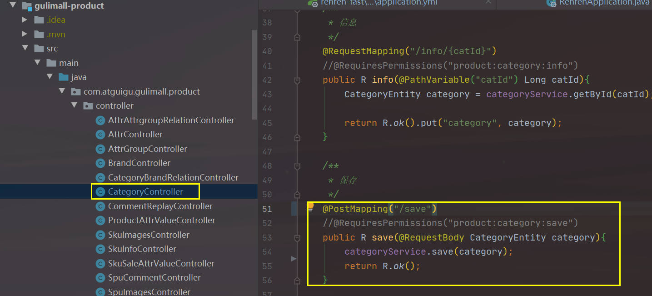Click the project panel vertical scrollbar
This screenshot has height=296, width=652.
(x=254, y=75)
